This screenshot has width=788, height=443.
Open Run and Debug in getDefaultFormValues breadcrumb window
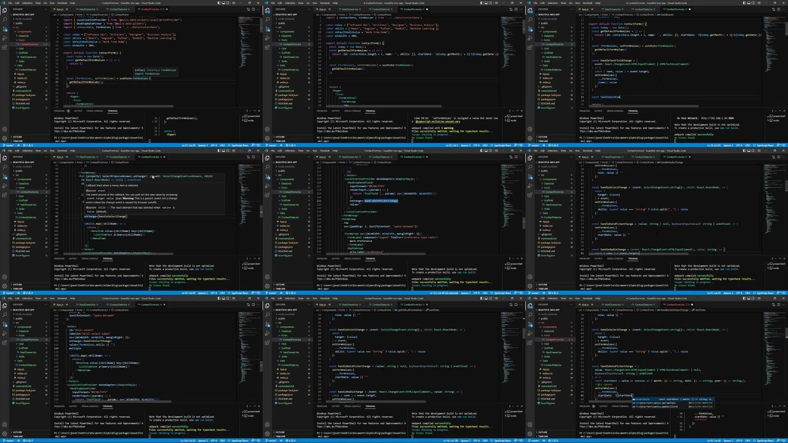(267, 334)
